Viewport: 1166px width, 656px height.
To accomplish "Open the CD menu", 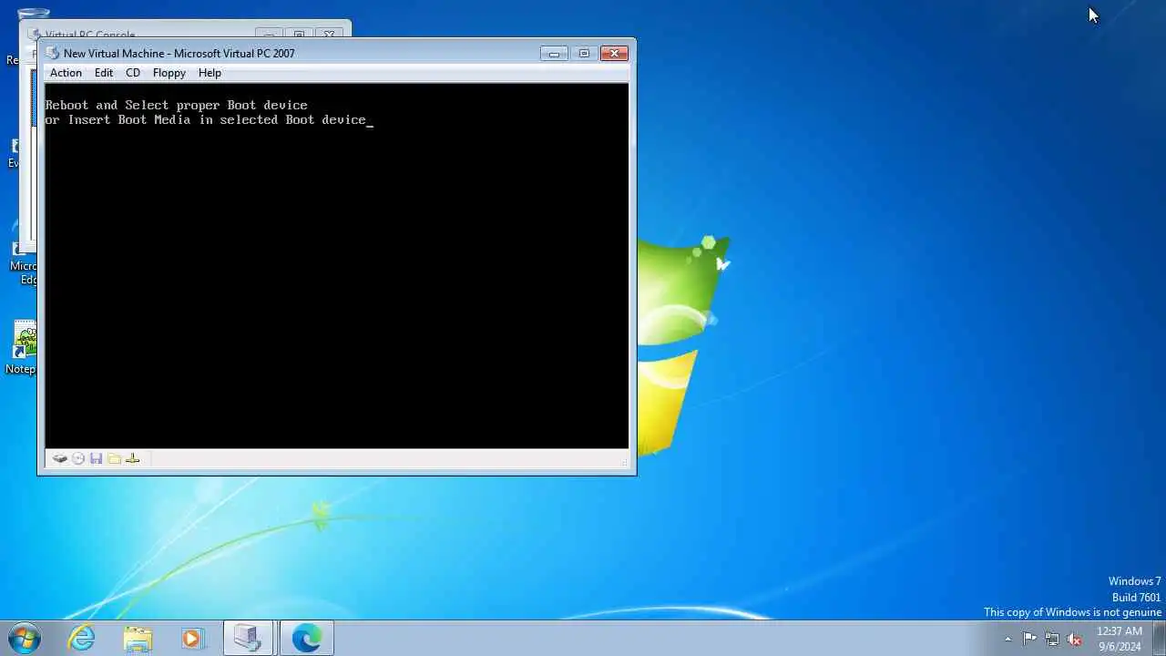I will tap(133, 73).
